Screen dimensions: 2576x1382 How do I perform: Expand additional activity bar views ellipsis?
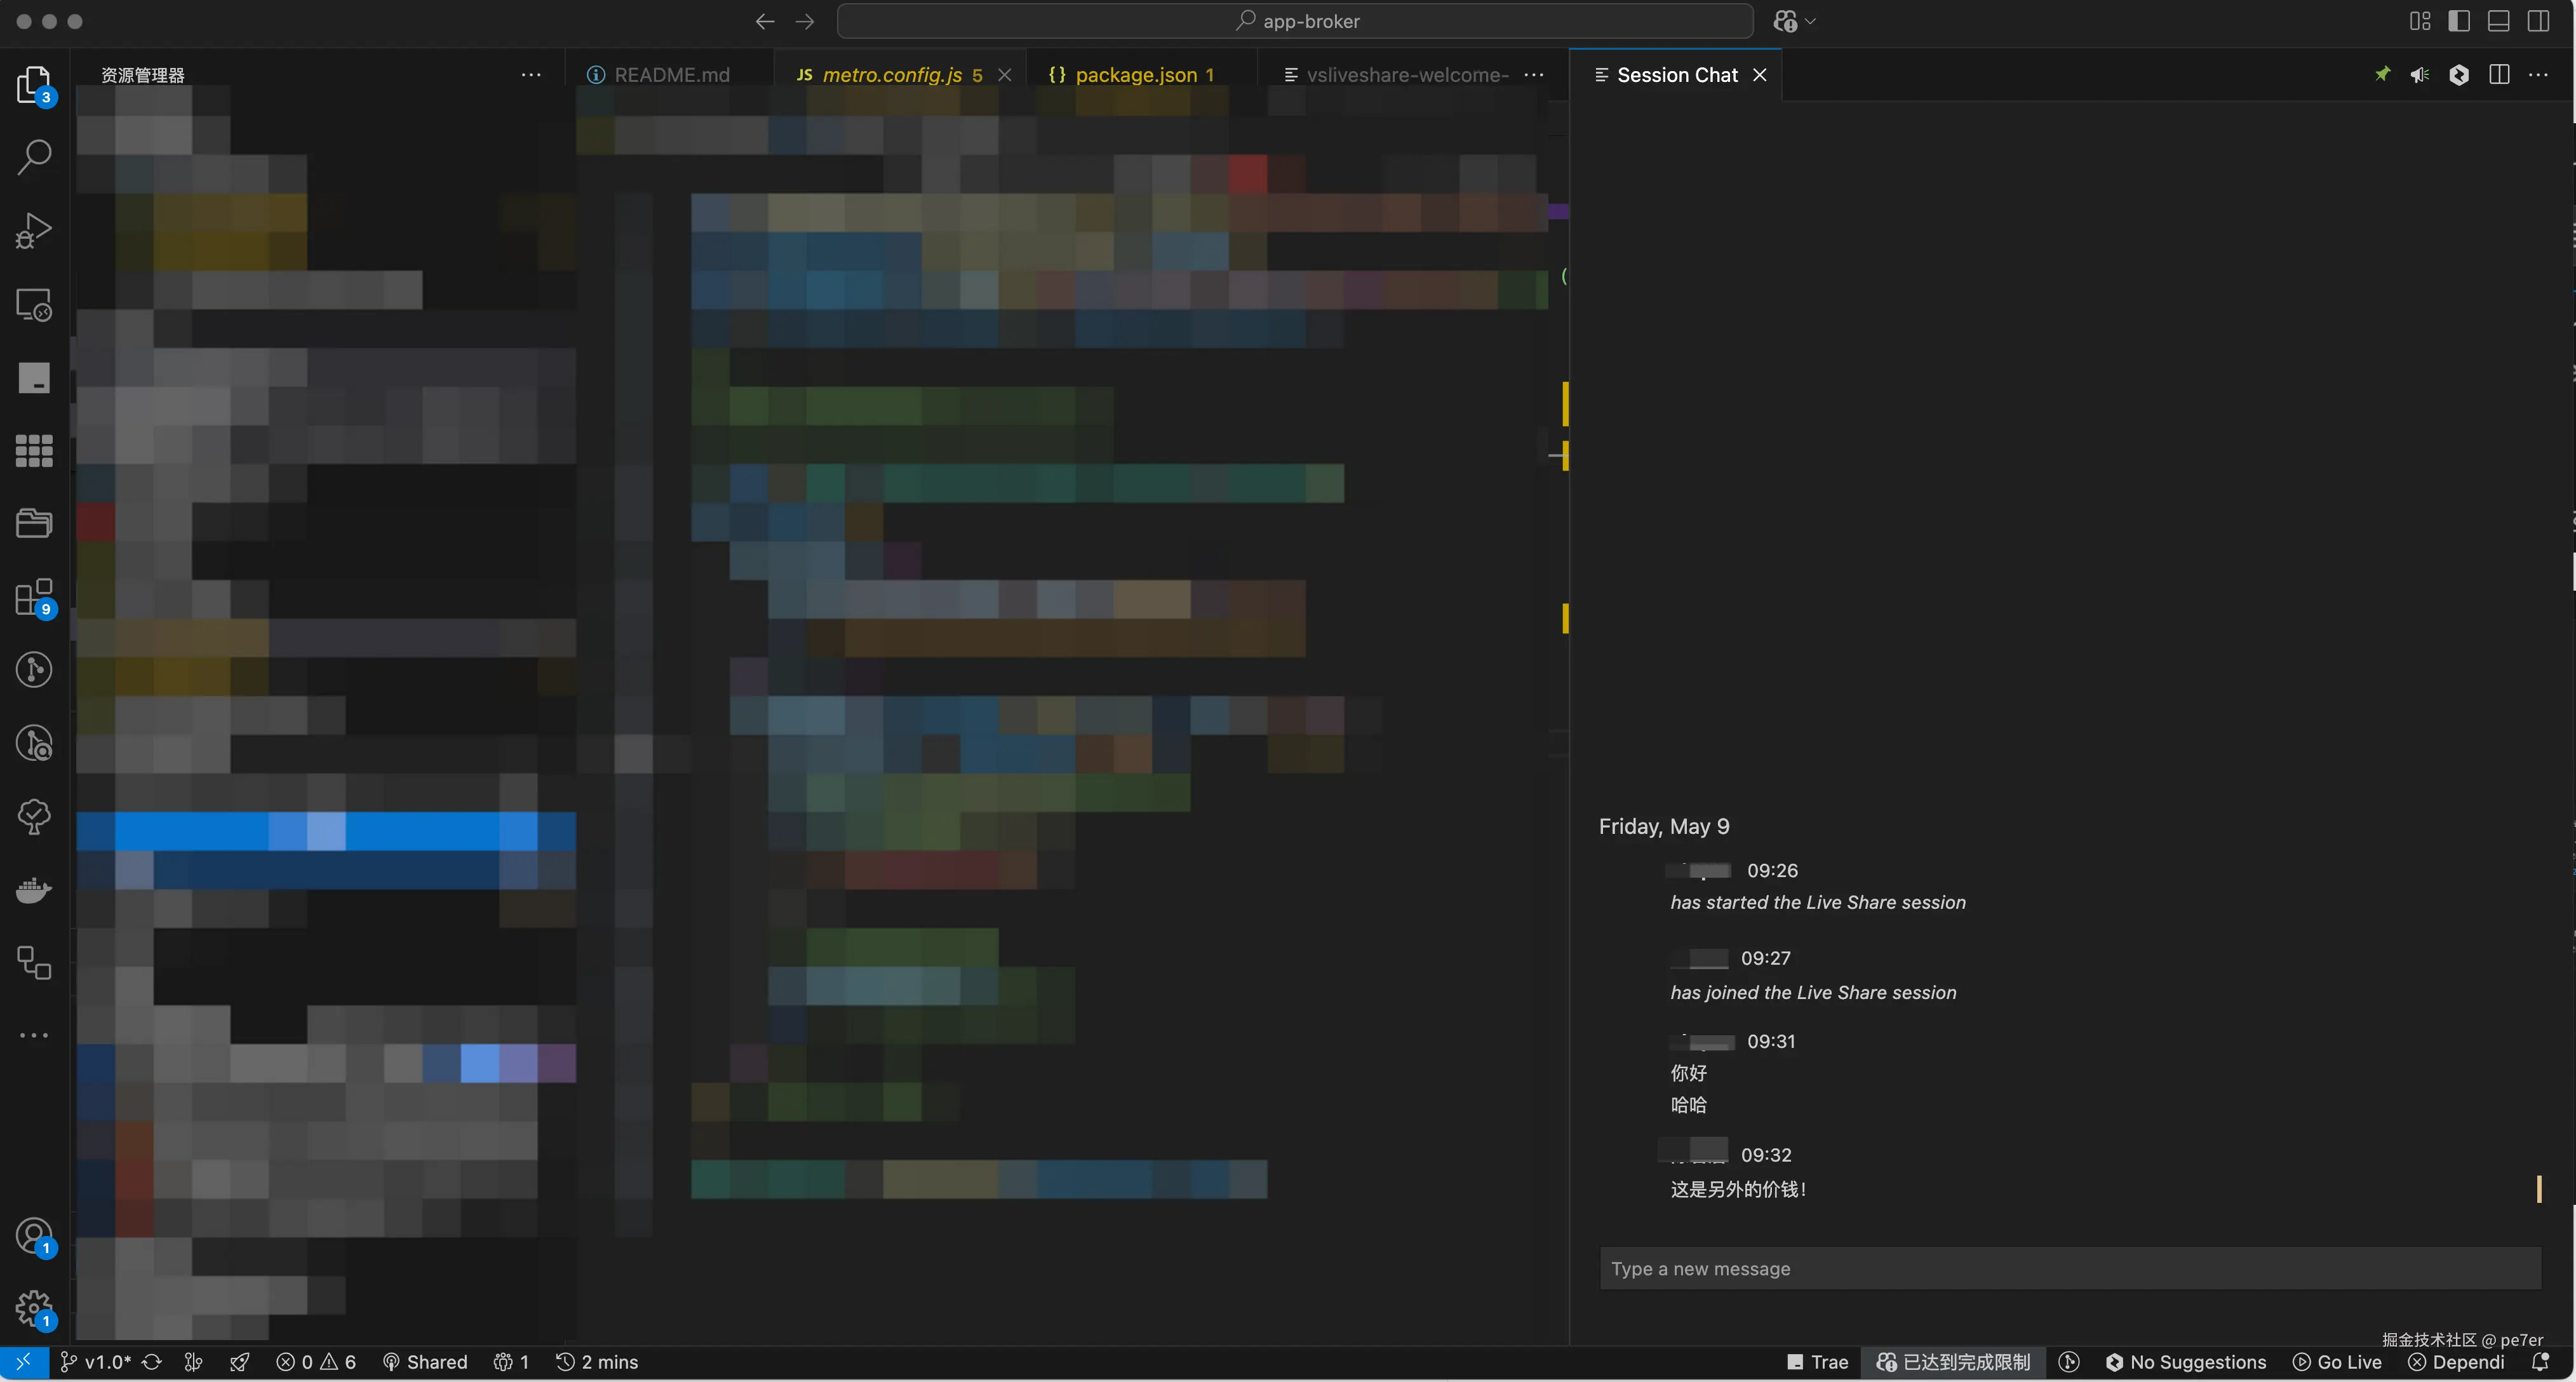[34, 1036]
